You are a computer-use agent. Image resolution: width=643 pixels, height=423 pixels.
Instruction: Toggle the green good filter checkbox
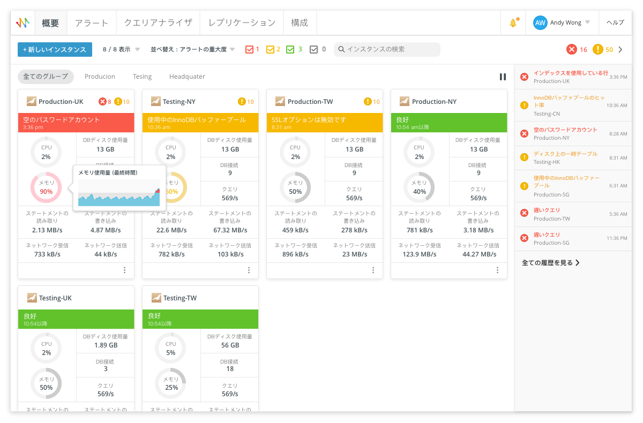click(x=290, y=49)
